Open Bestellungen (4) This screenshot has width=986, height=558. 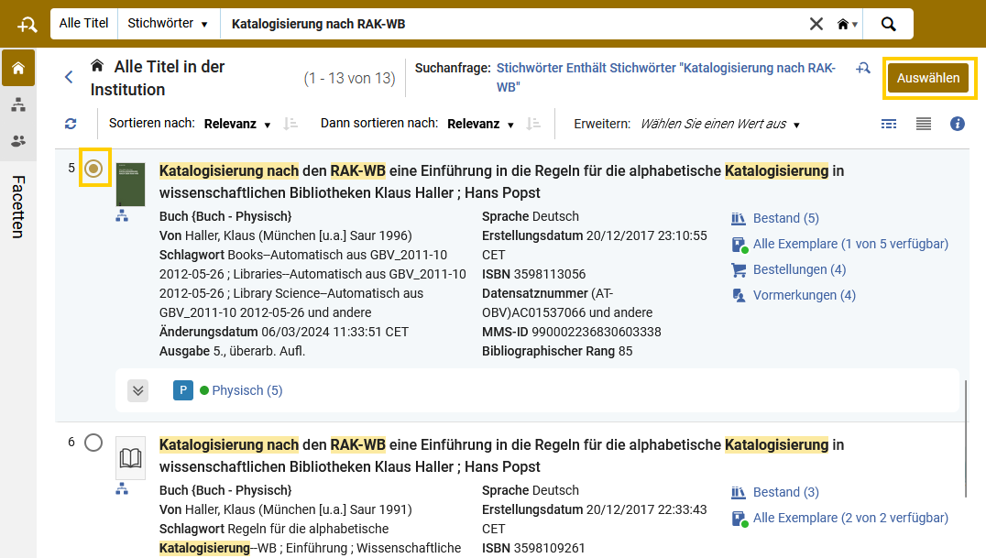click(x=799, y=270)
